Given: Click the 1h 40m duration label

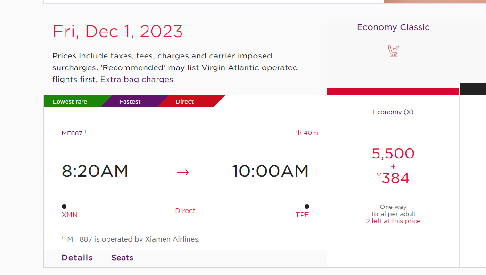Looking at the screenshot, I should (x=306, y=133).
